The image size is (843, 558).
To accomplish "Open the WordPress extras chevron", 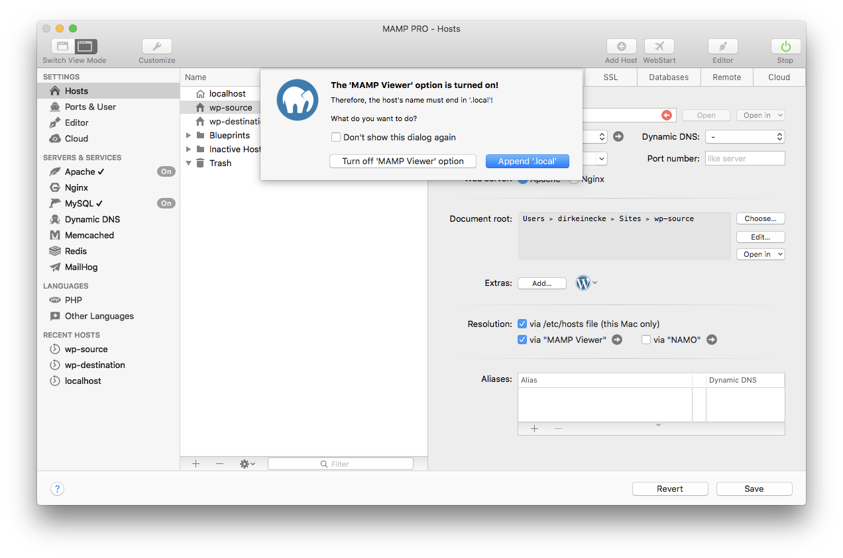I will 594,283.
